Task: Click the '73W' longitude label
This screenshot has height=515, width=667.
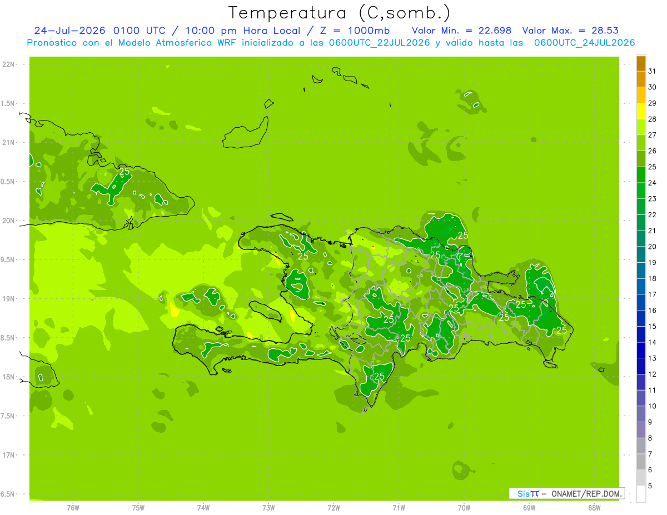Action: tap(268, 508)
